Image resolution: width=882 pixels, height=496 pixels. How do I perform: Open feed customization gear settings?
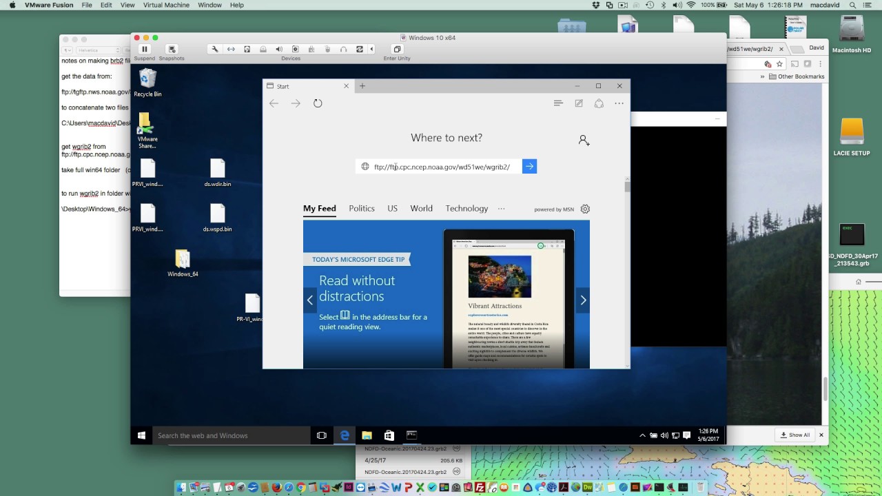tap(585, 209)
